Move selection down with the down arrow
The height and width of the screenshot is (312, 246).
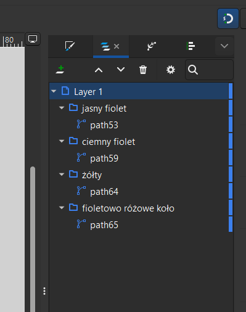coord(121,70)
